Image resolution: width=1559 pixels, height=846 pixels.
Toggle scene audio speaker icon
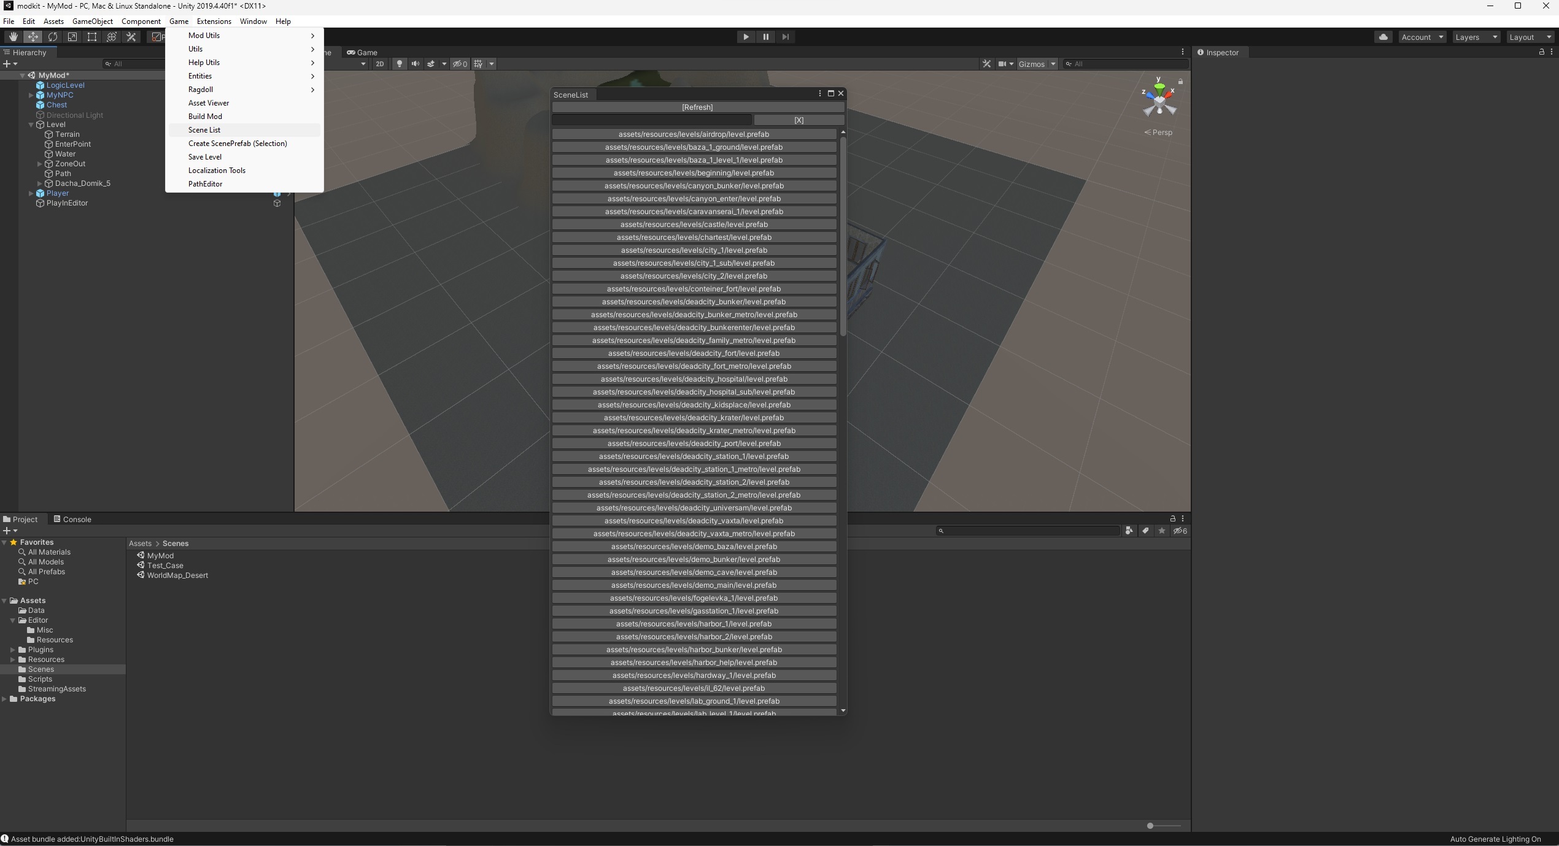pyautogui.click(x=416, y=64)
